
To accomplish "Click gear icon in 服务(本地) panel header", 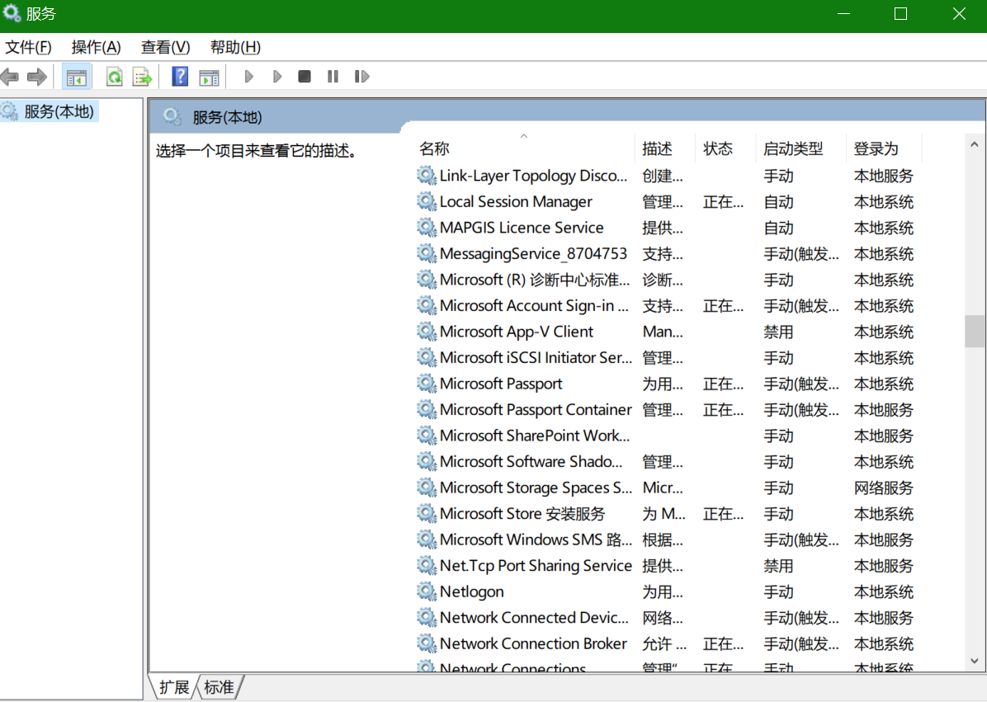I will pyautogui.click(x=171, y=117).
